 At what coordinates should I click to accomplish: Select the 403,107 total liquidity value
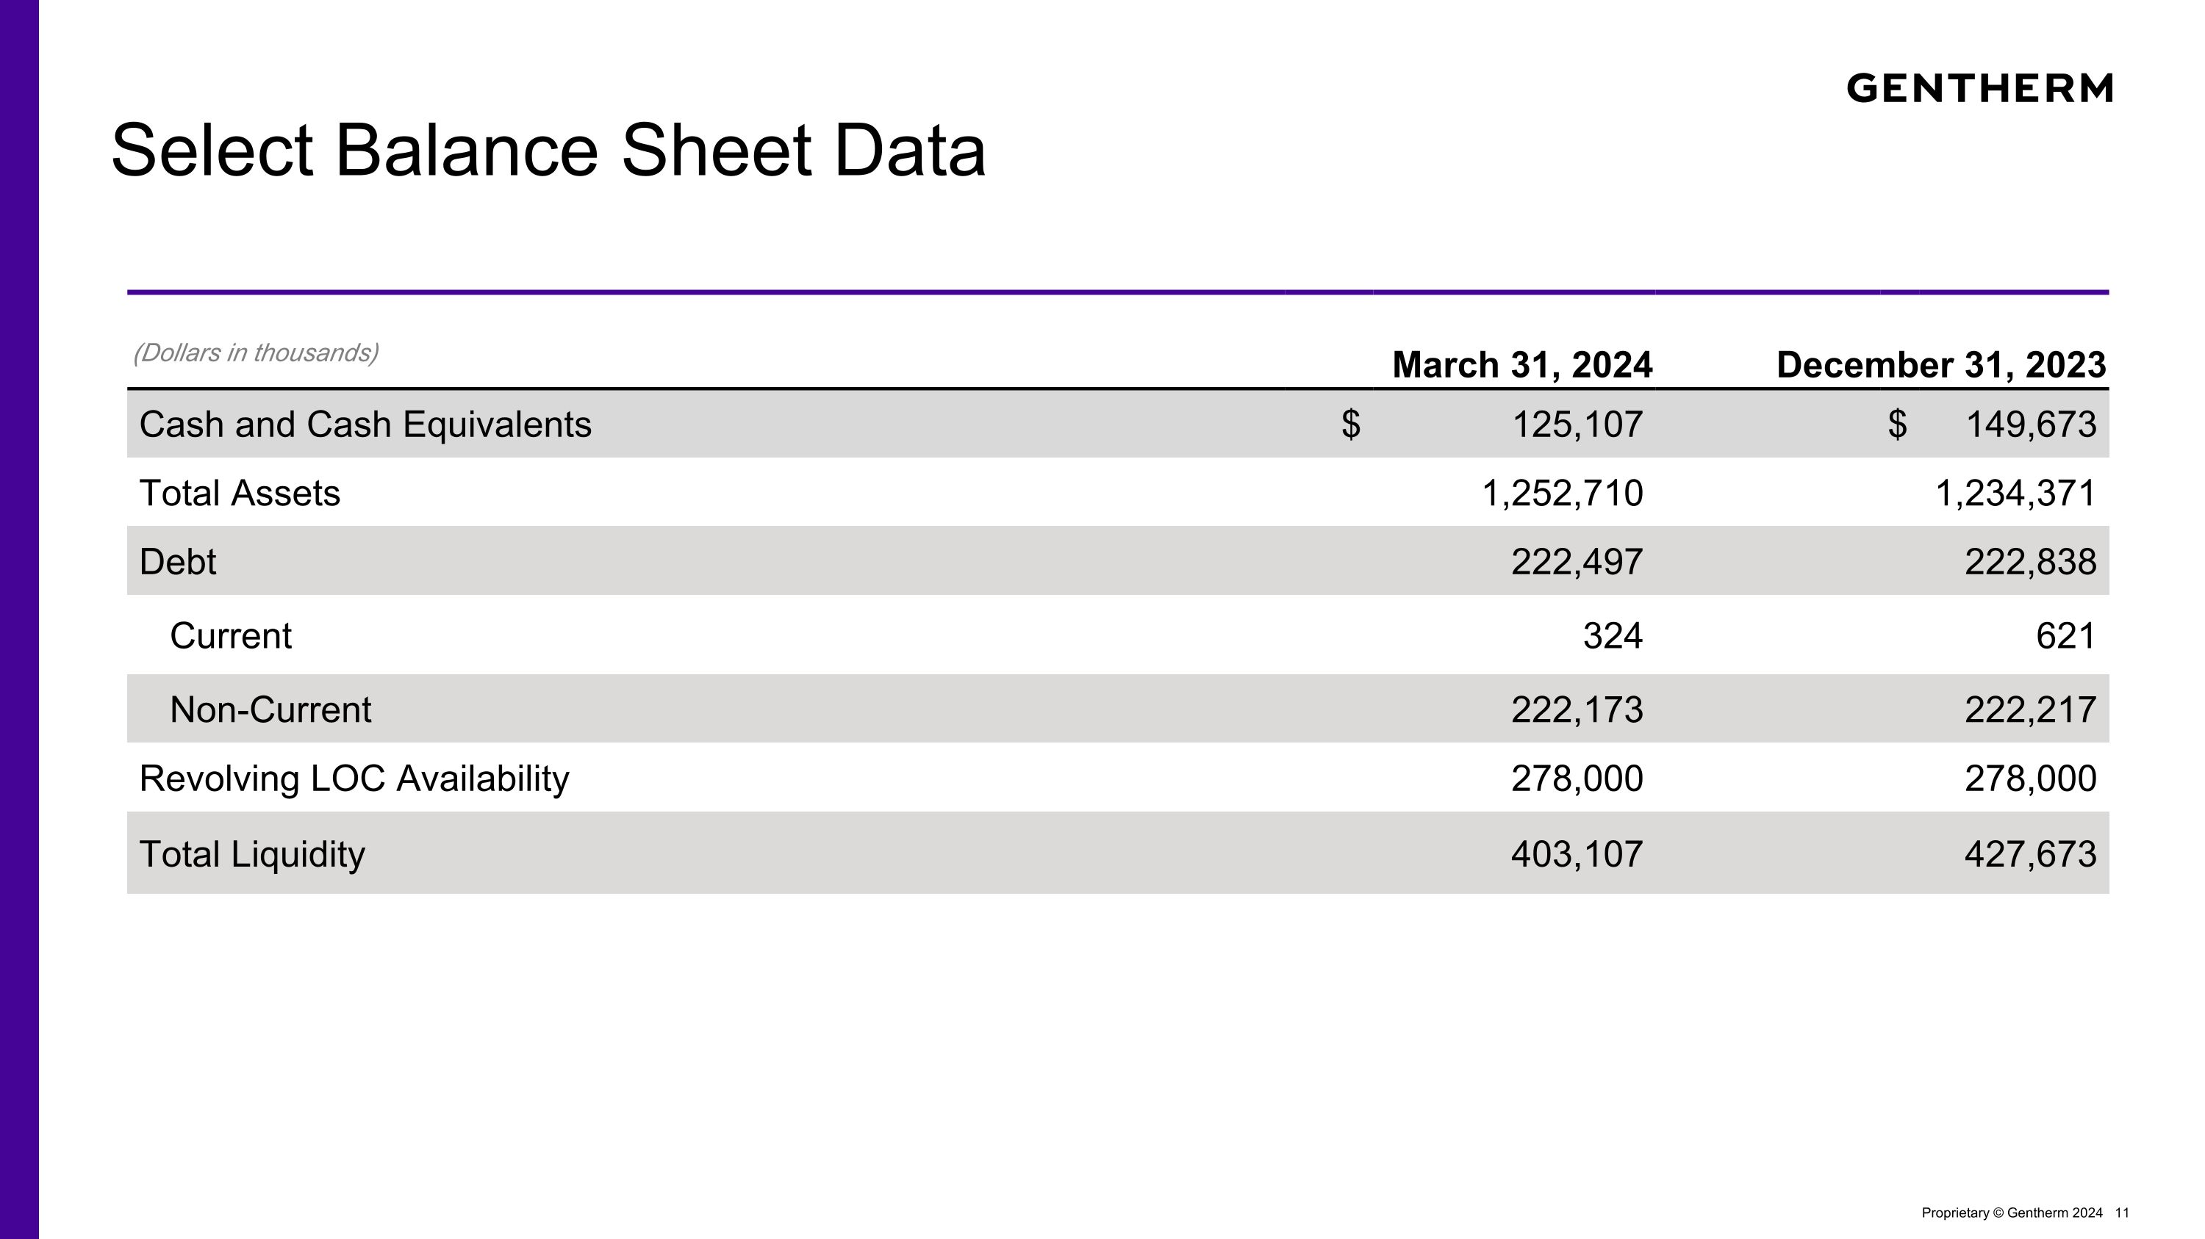[x=1577, y=854]
